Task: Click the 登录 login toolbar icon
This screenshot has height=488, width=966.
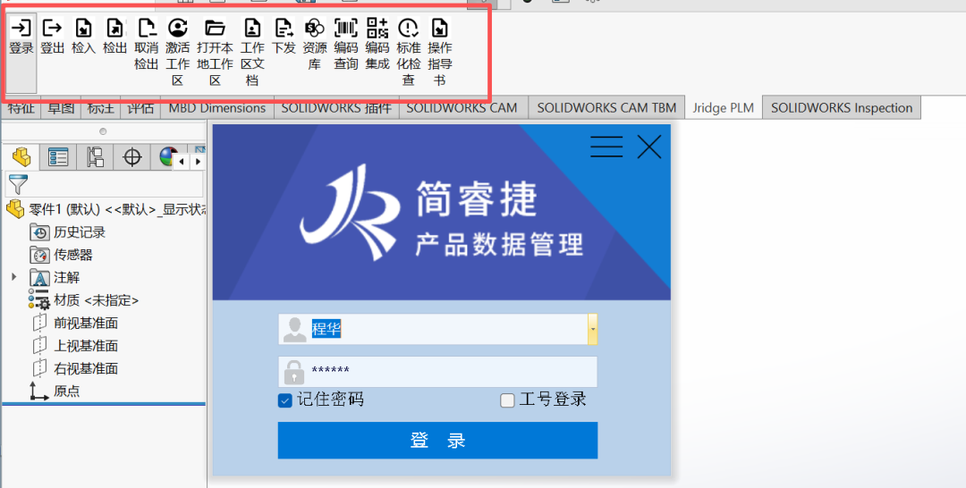Action: click(x=21, y=29)
